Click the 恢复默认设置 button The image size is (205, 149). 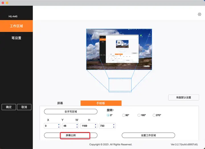184,98
